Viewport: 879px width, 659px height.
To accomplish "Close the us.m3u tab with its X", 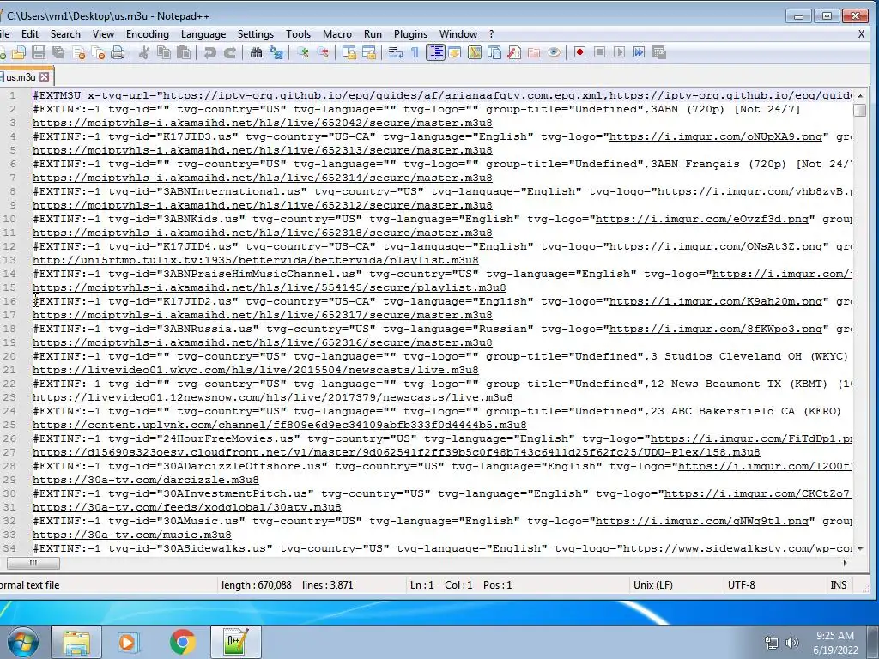I will tap(45, 76).
